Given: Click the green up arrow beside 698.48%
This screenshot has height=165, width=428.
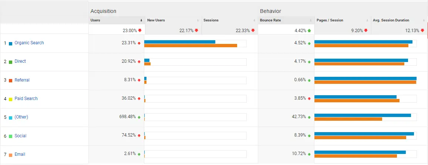Looking at the screenshot, I should [139, 117].
